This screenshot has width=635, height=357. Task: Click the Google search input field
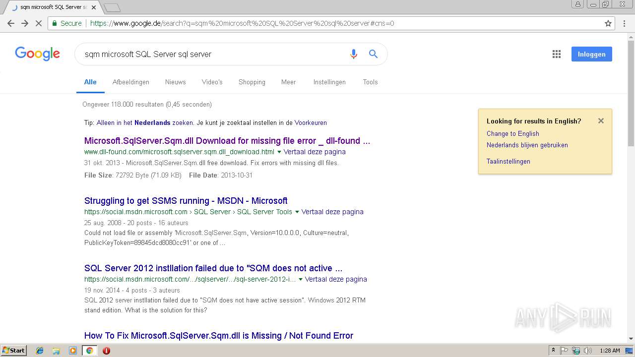pyautogui.click(x=213, y=54)
